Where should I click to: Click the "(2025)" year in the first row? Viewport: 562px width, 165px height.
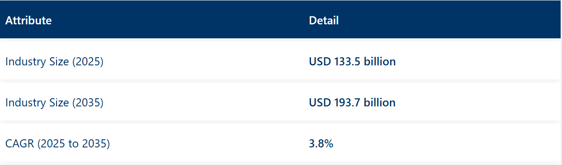click(88, 61)
